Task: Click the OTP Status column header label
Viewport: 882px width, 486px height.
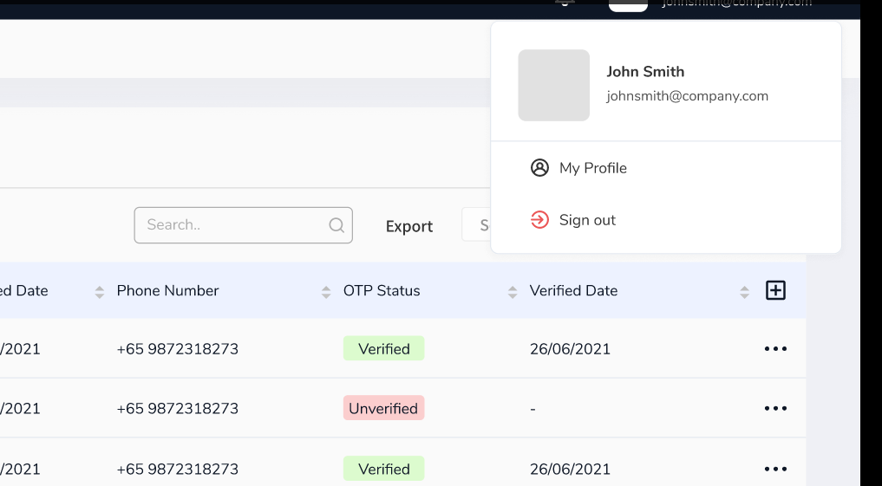Action: pyautogui.click(x=382, y=291)
